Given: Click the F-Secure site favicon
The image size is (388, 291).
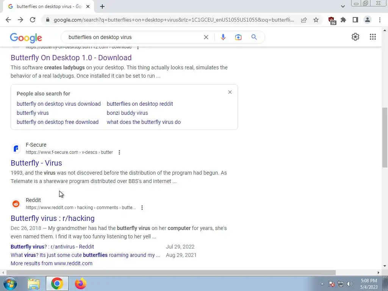Looking at the screenshot, I should point(16,149).
